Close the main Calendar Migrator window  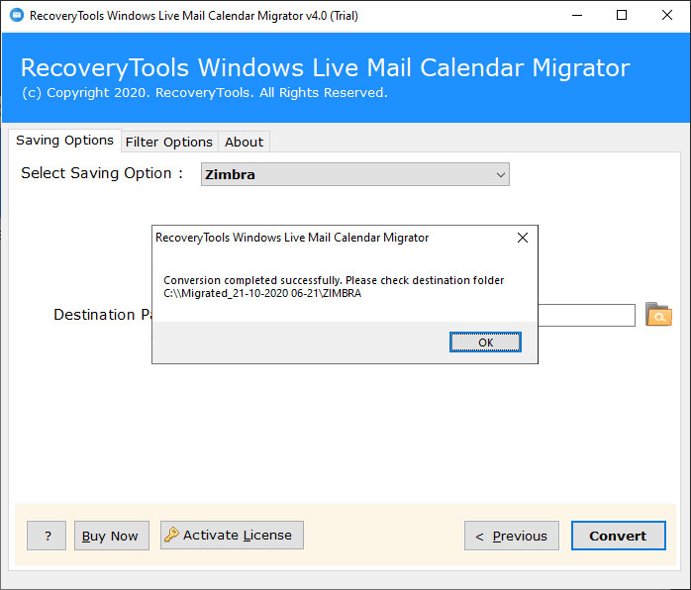coord(667,16)
